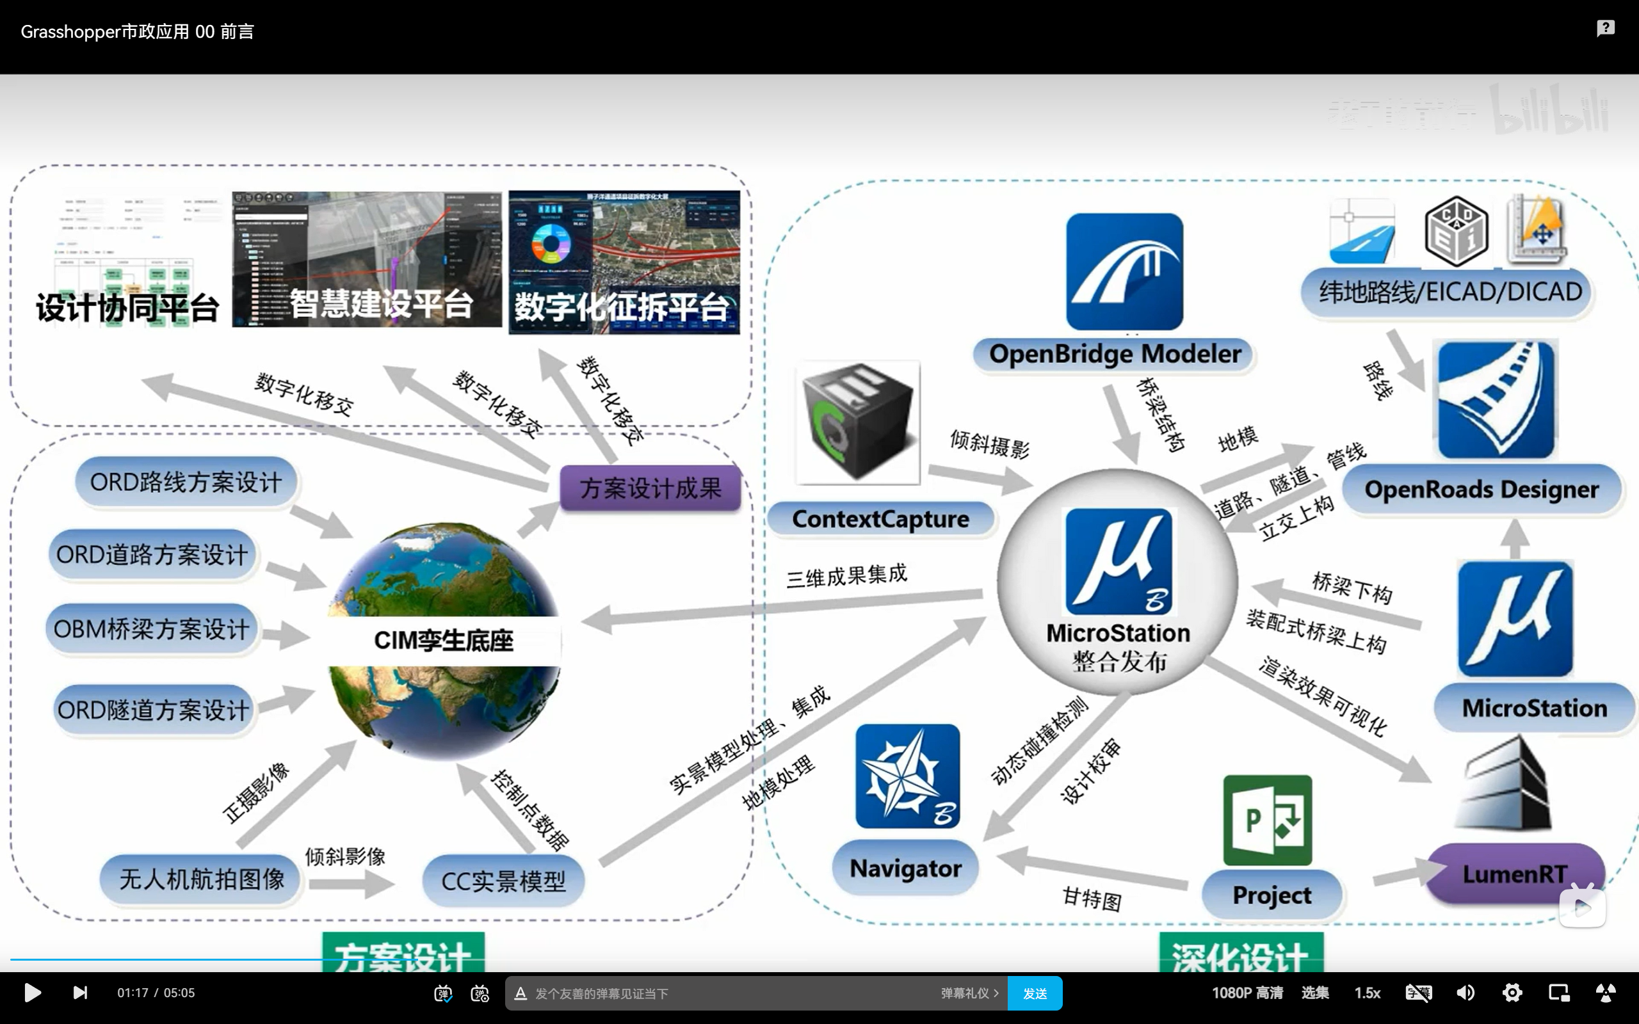The height and width of the screenshot is (1024, 1639).
Task: Mute the volume speaker icon
Action: click(x=1465, y=993)
